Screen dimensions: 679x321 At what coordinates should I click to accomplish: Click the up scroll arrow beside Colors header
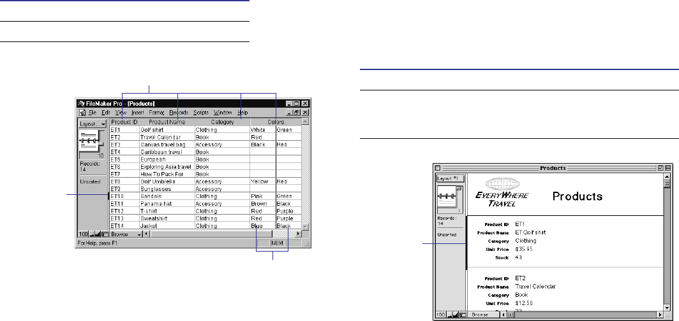305,122
